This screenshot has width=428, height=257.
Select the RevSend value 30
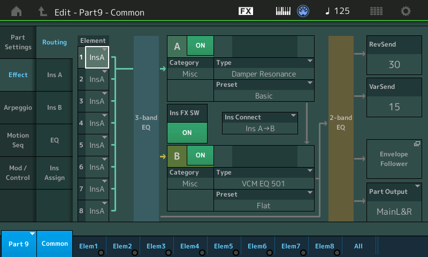[394, 64]
